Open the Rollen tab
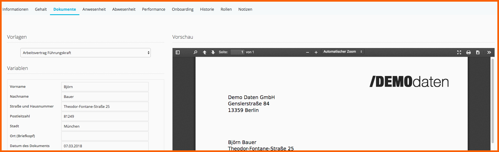 click(x=226, y=9)
